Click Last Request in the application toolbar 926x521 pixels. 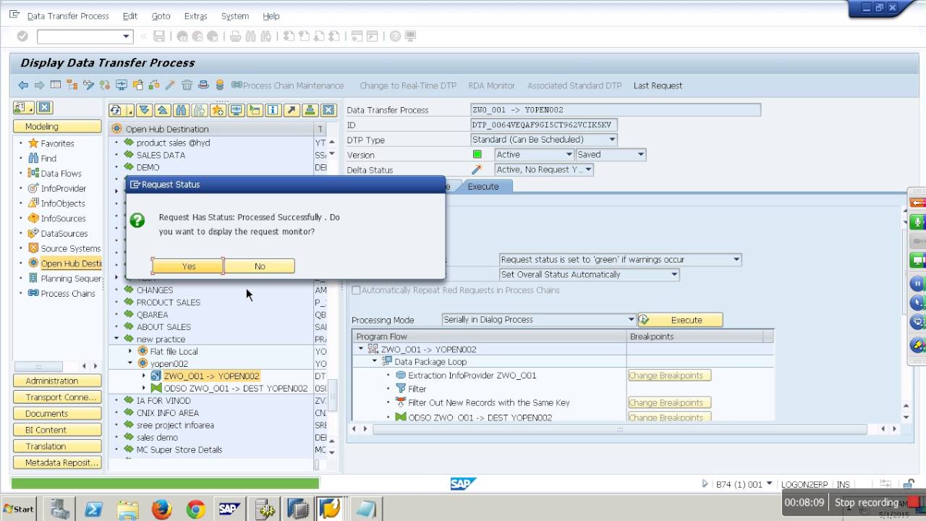pos(658,85)
